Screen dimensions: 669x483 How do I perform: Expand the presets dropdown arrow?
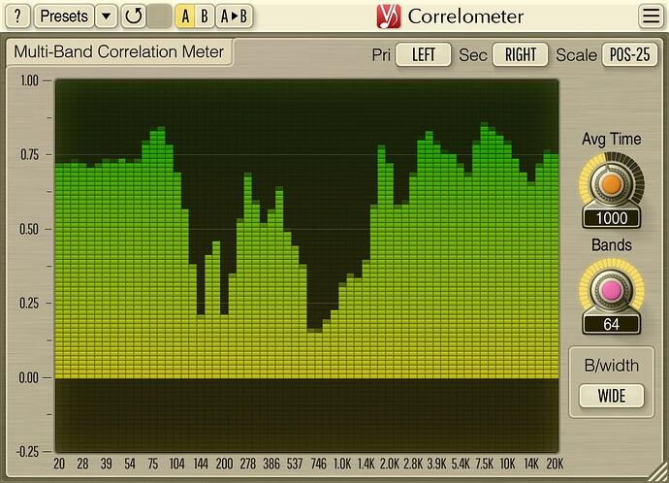(106, 16)
